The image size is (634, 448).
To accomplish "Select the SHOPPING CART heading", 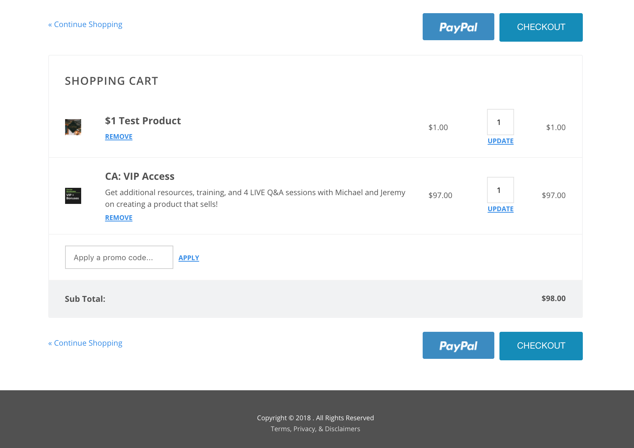I will point(112,81).
